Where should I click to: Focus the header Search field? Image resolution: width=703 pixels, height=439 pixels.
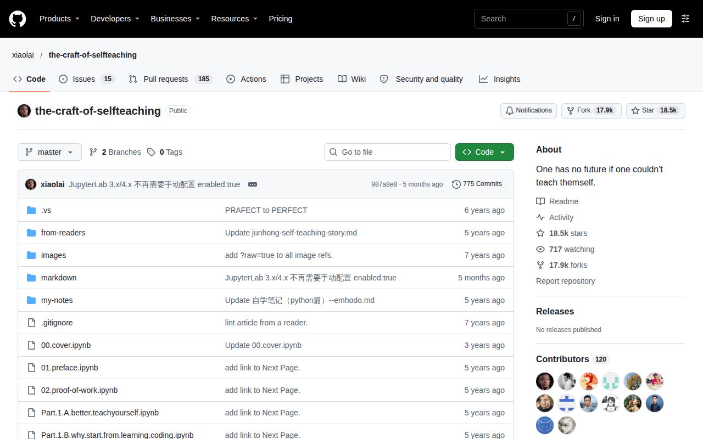click(x=528, y=19)
